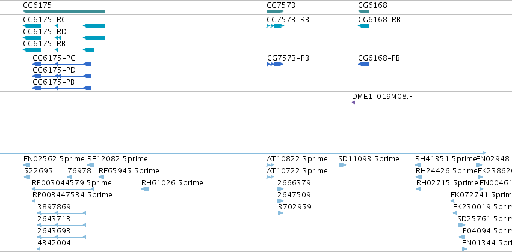Click RH02715.5prime EST label

[x=447, y=183]
